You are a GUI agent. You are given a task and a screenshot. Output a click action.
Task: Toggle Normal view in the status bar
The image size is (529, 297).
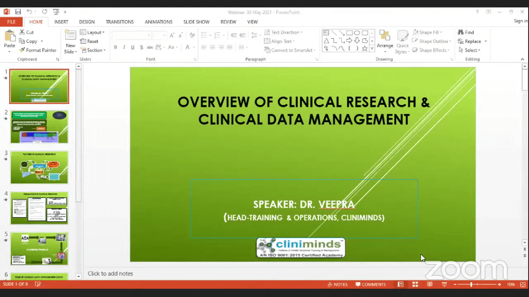[400, 284]
